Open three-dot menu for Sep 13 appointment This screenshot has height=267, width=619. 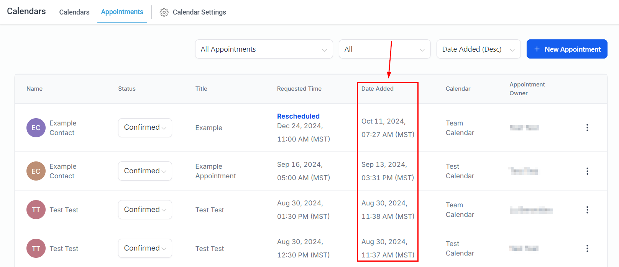pos(587,171)
